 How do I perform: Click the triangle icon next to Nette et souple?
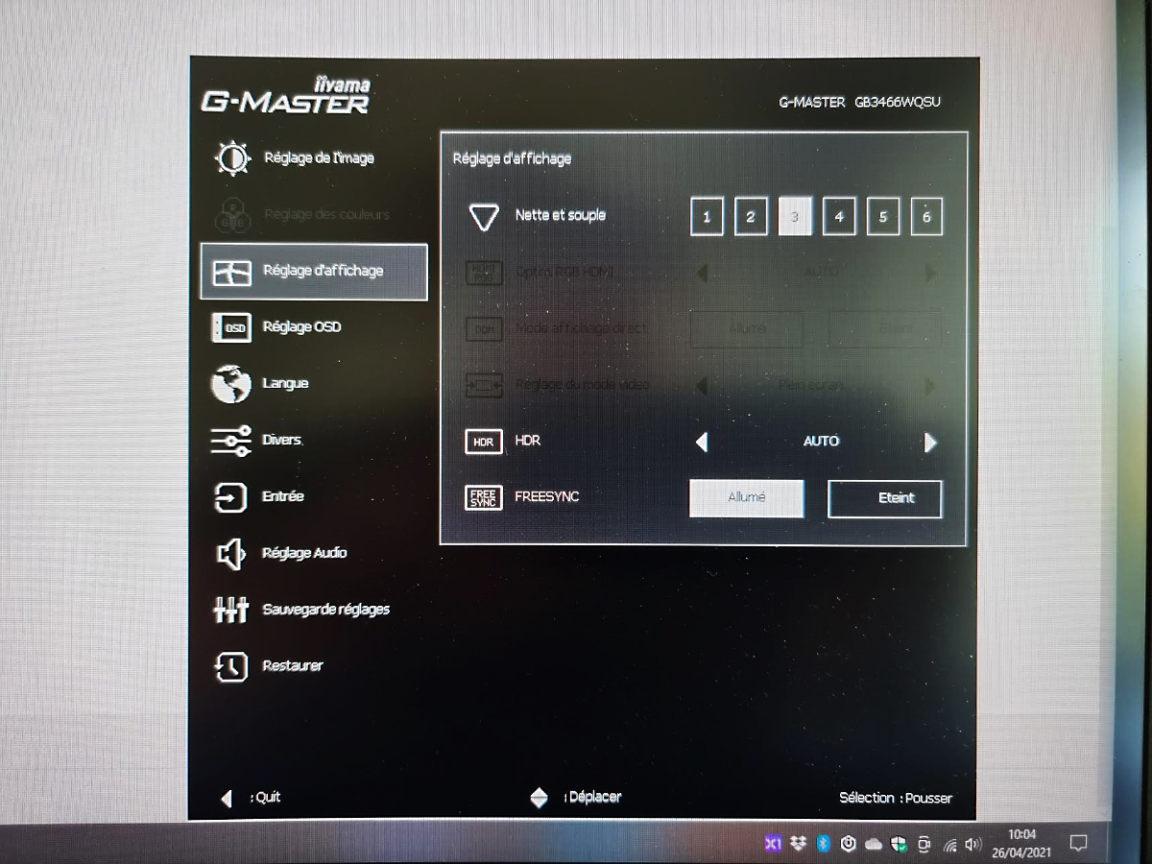[x=484, y=217]
